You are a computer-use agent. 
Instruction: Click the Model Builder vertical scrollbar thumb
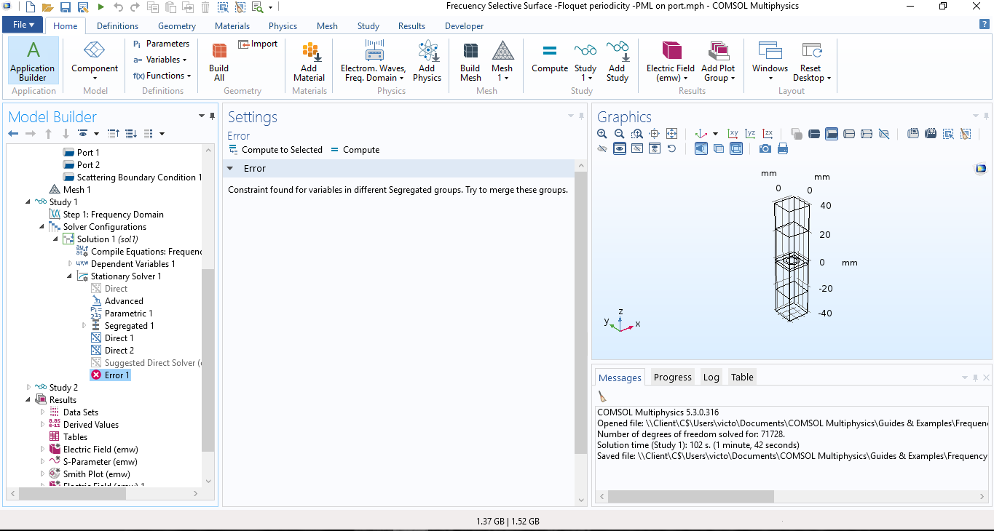click(208, 360)
